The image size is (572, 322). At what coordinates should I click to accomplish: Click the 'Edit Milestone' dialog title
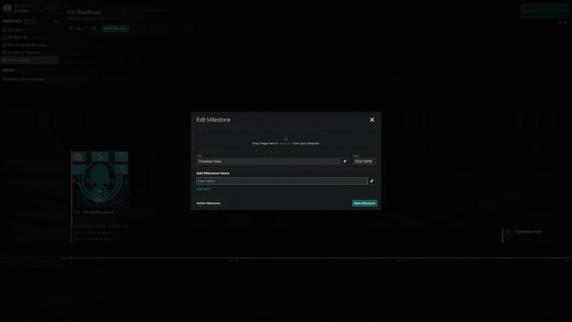point(213,120)
